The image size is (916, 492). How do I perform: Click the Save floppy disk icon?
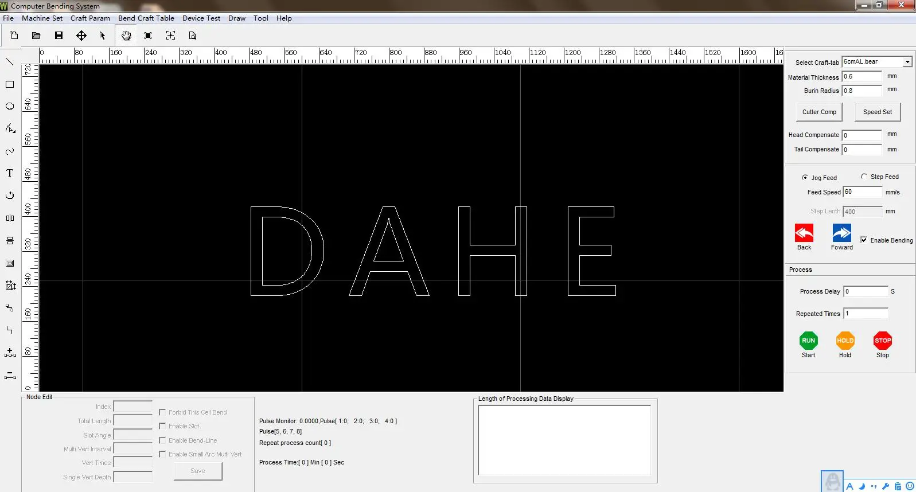(x=59, y=36)
